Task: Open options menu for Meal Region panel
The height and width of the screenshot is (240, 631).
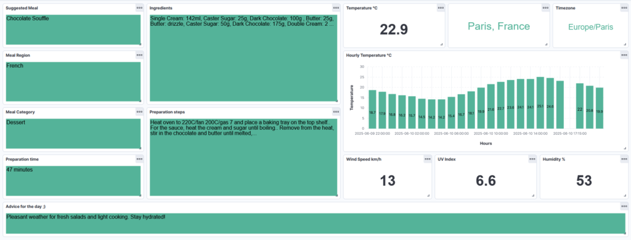Action: point(139,55)
